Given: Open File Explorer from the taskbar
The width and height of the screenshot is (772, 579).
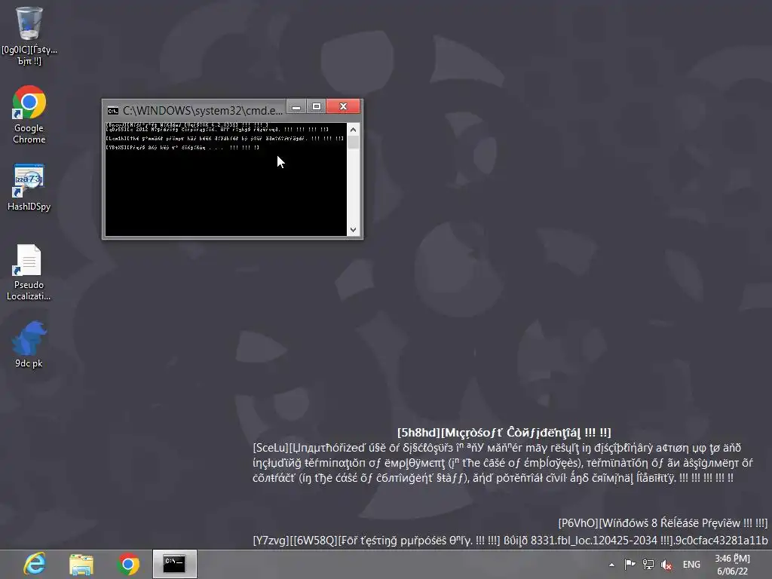Looking at the screenshot, I should [x=81, y=564].
